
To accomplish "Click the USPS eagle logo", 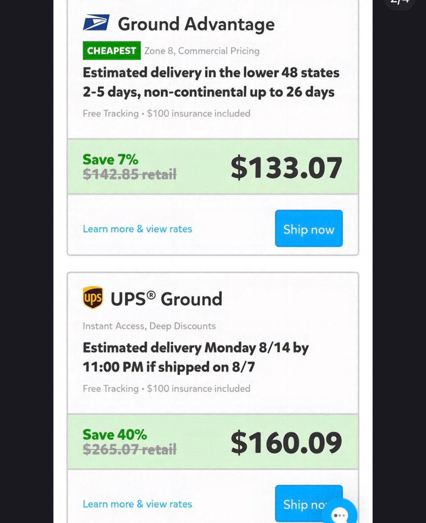I will click(x=96, y=23).
